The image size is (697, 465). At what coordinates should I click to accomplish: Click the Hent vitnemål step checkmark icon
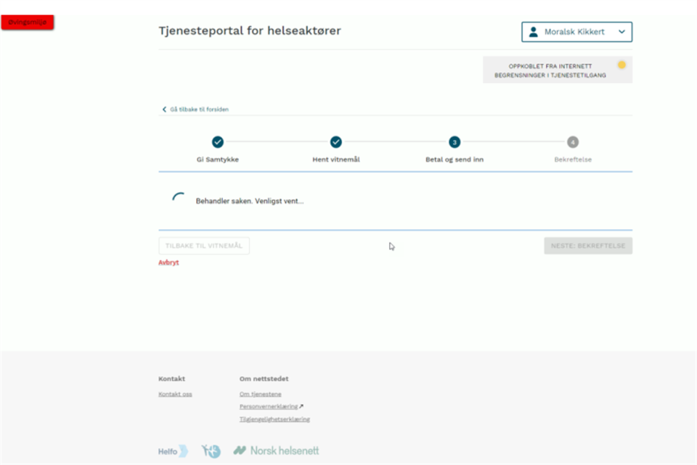[335, 142]
